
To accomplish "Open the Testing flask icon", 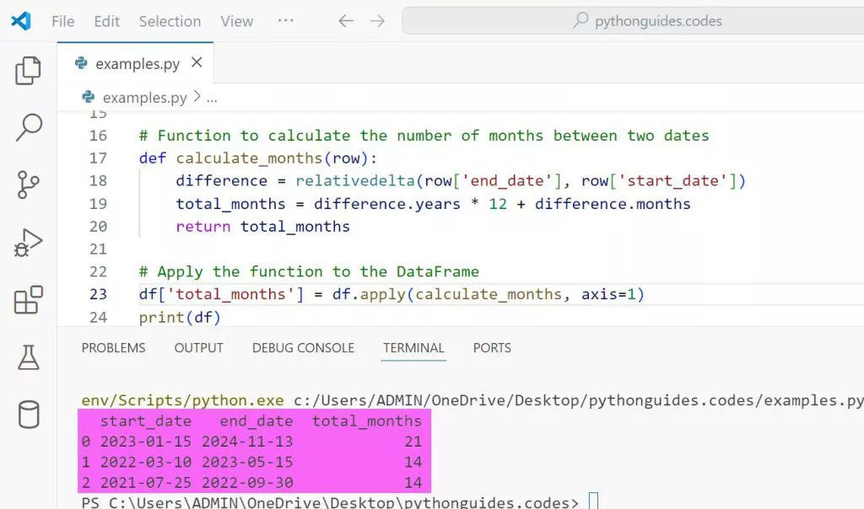I will 29,357.
